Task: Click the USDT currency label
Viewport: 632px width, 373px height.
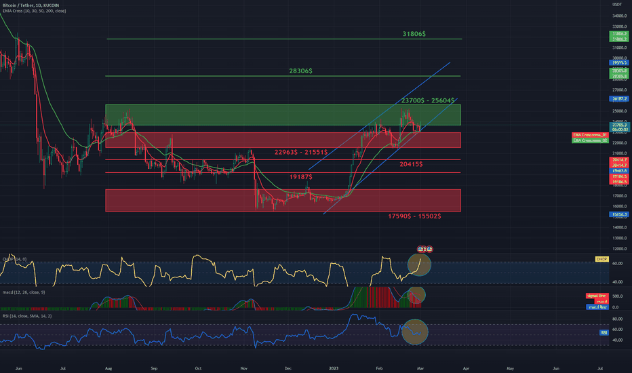Action: coord(617,5)
